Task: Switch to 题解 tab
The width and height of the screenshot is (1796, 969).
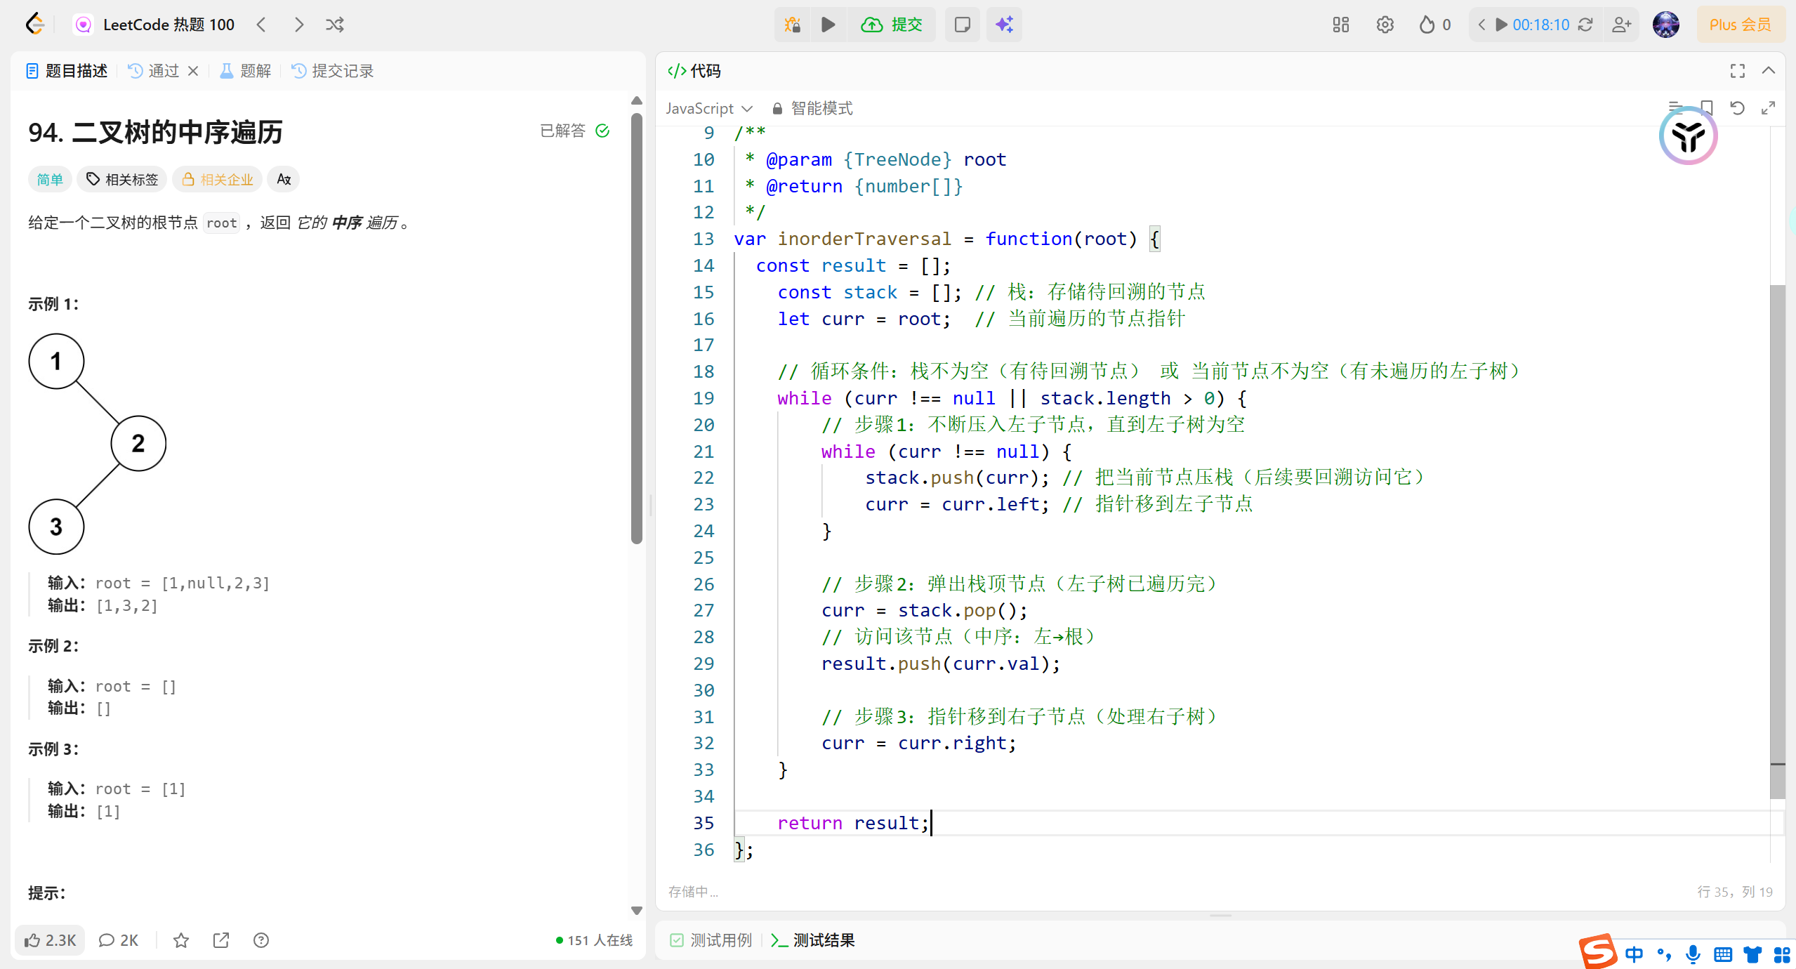Action: [x=246, y=71]
